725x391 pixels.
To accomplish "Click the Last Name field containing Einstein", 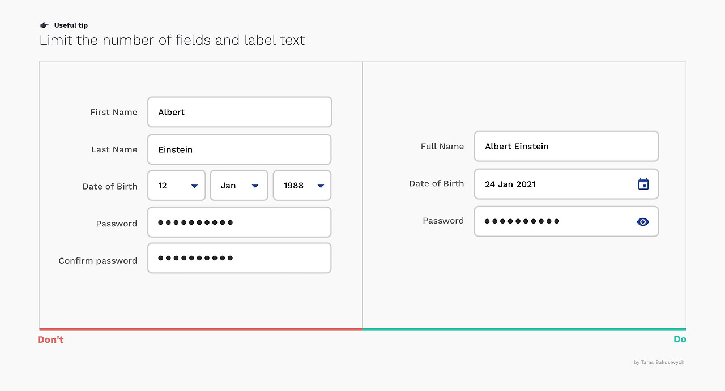I will pos(239,149).
